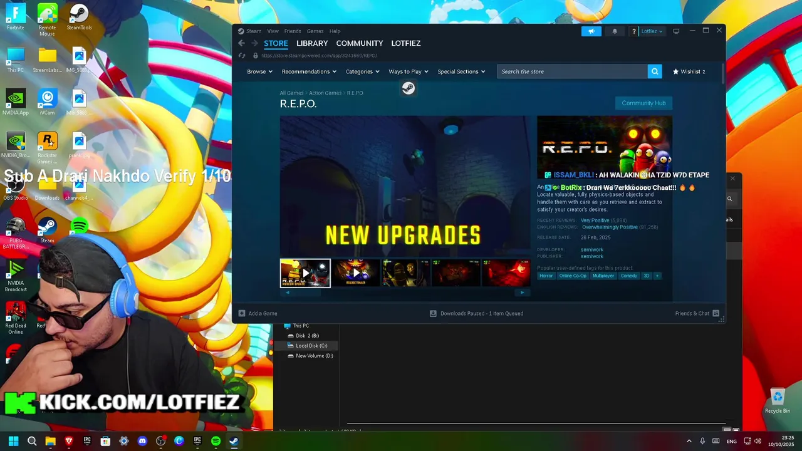802x451 pixels.
Task: Open the View menu
Action: [x=273, y=31]
